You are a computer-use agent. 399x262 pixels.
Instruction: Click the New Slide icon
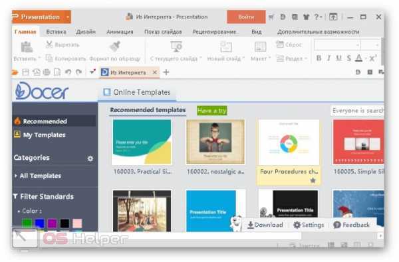pos(226,46)
